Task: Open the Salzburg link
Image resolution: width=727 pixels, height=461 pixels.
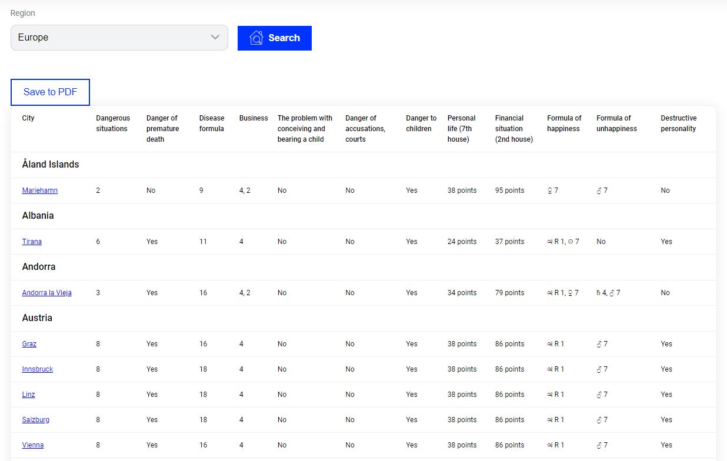Action: coord(36,420)
